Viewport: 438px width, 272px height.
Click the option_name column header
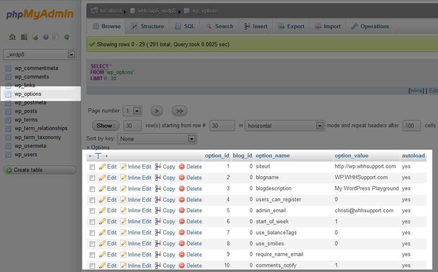(x=273, y=155)
